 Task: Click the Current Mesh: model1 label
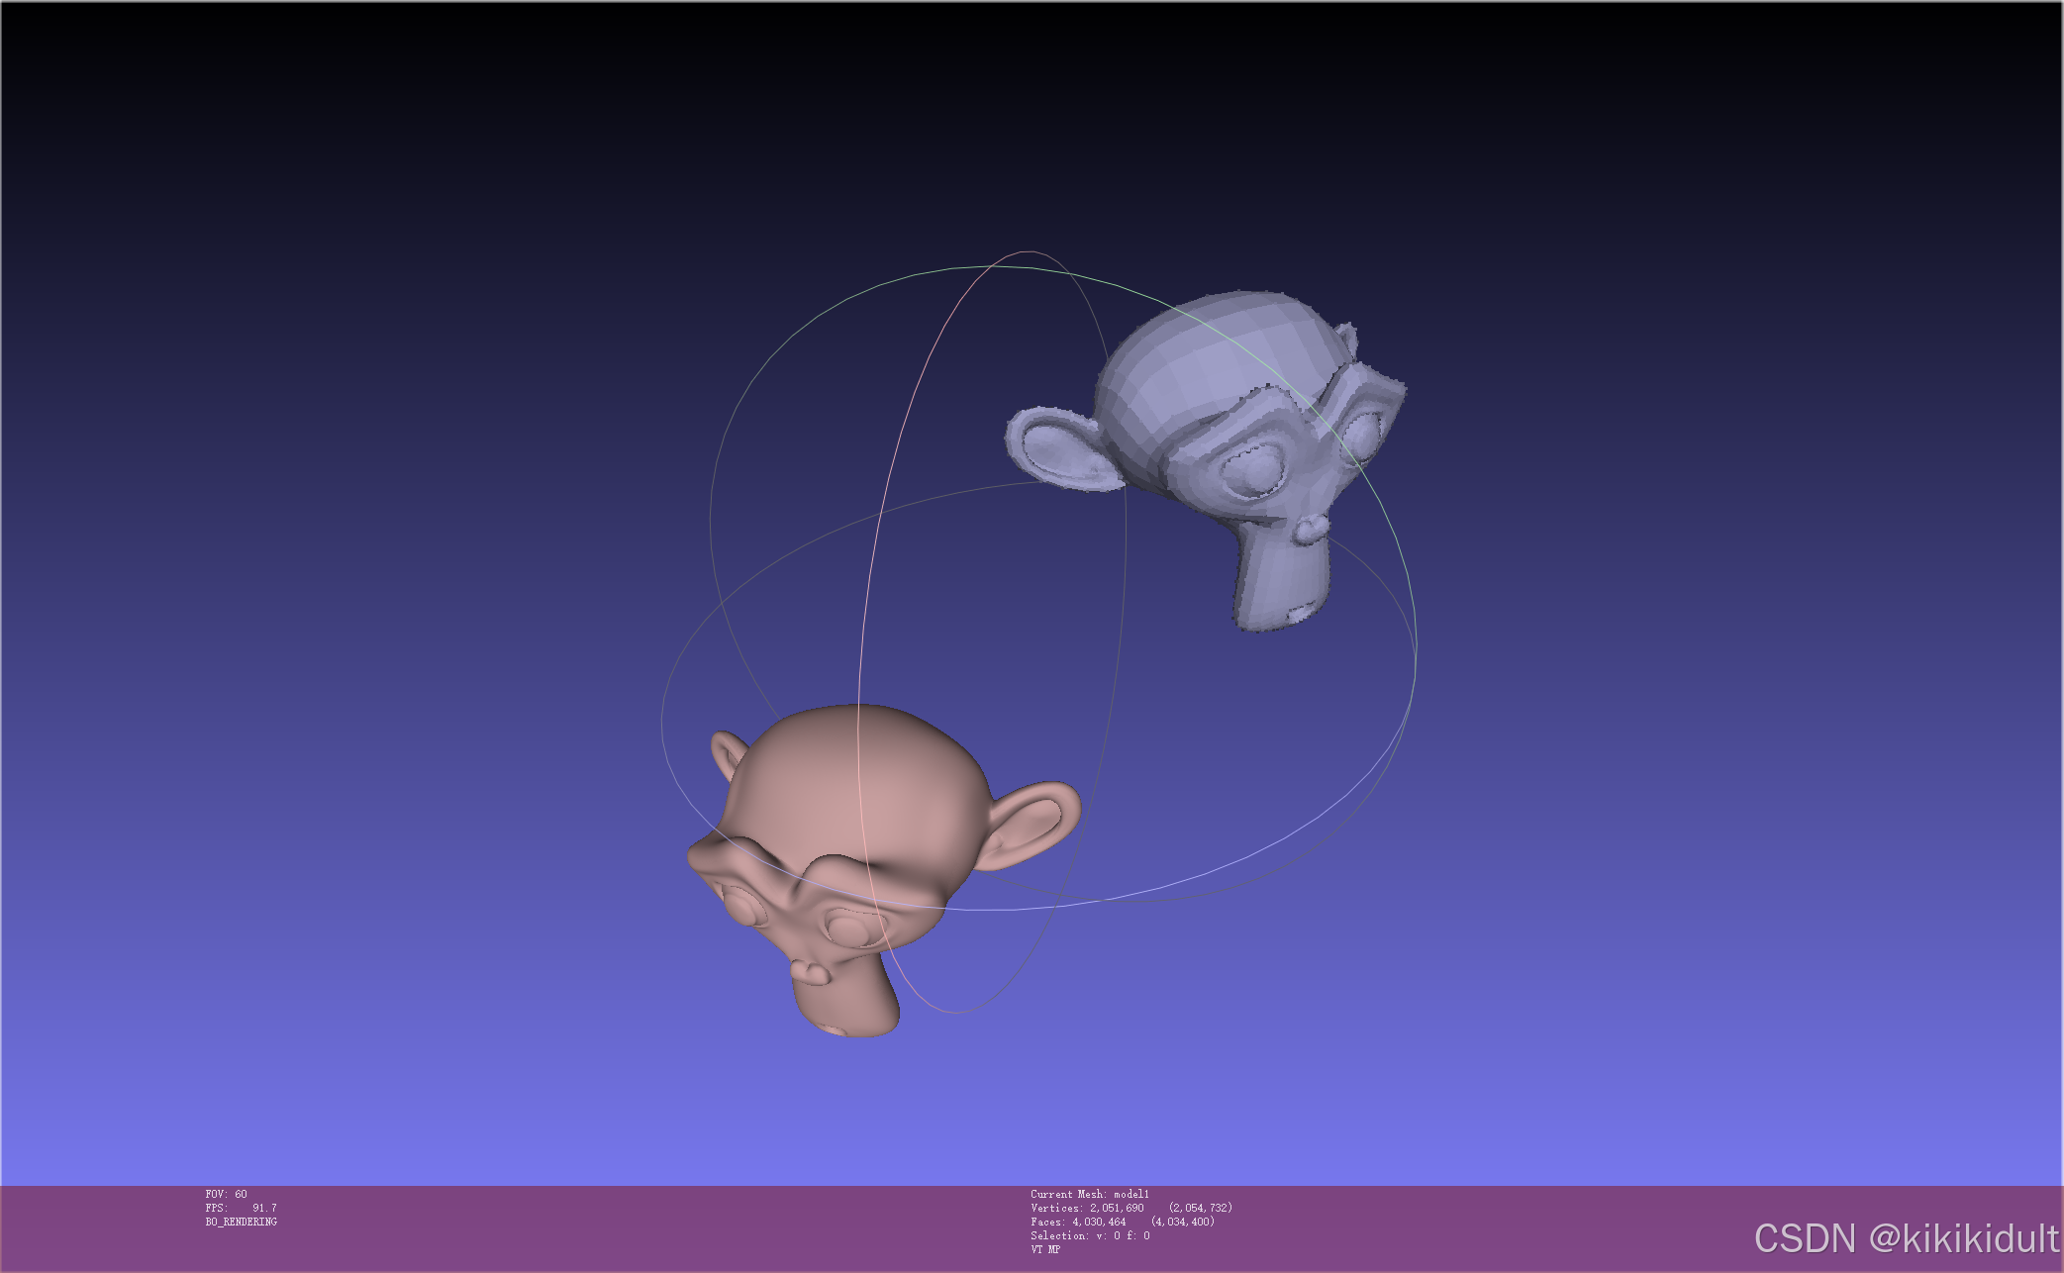coord(1089,1194)
